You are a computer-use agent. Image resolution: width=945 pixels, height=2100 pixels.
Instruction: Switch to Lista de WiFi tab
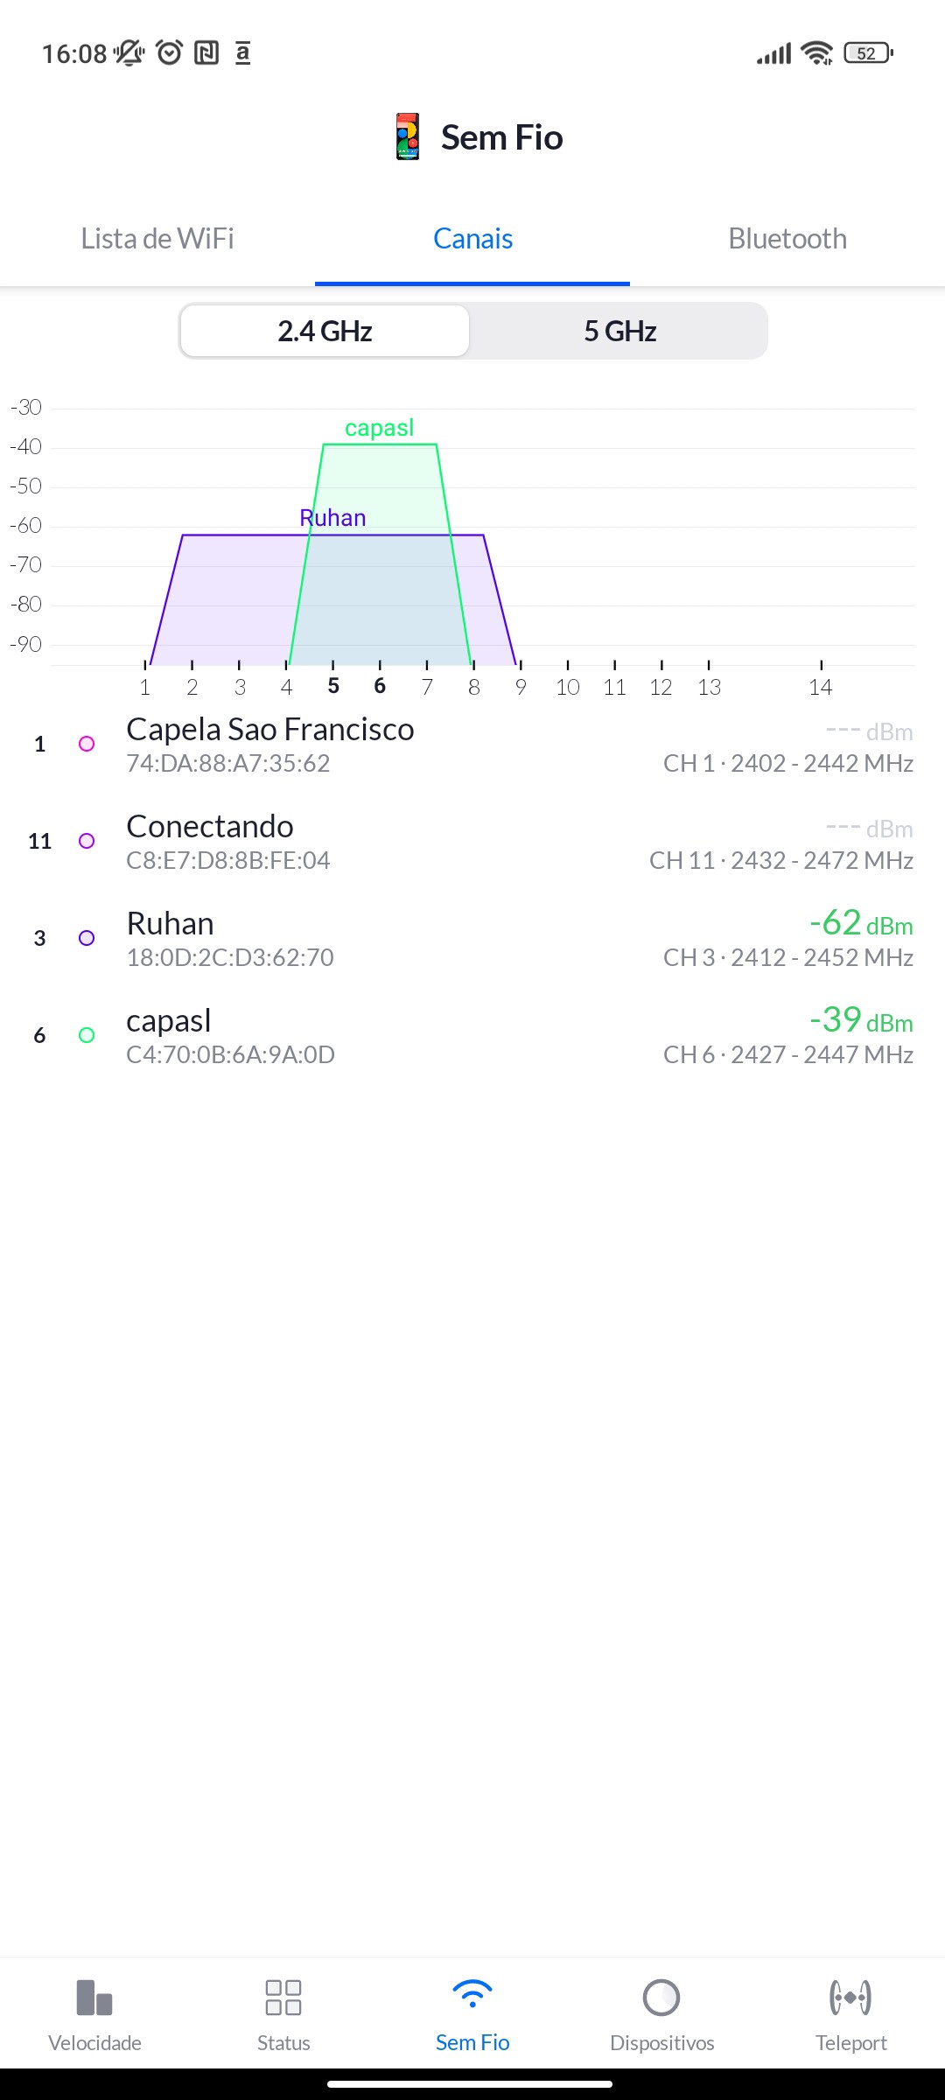pyautogui.click(x=157, y=239)
